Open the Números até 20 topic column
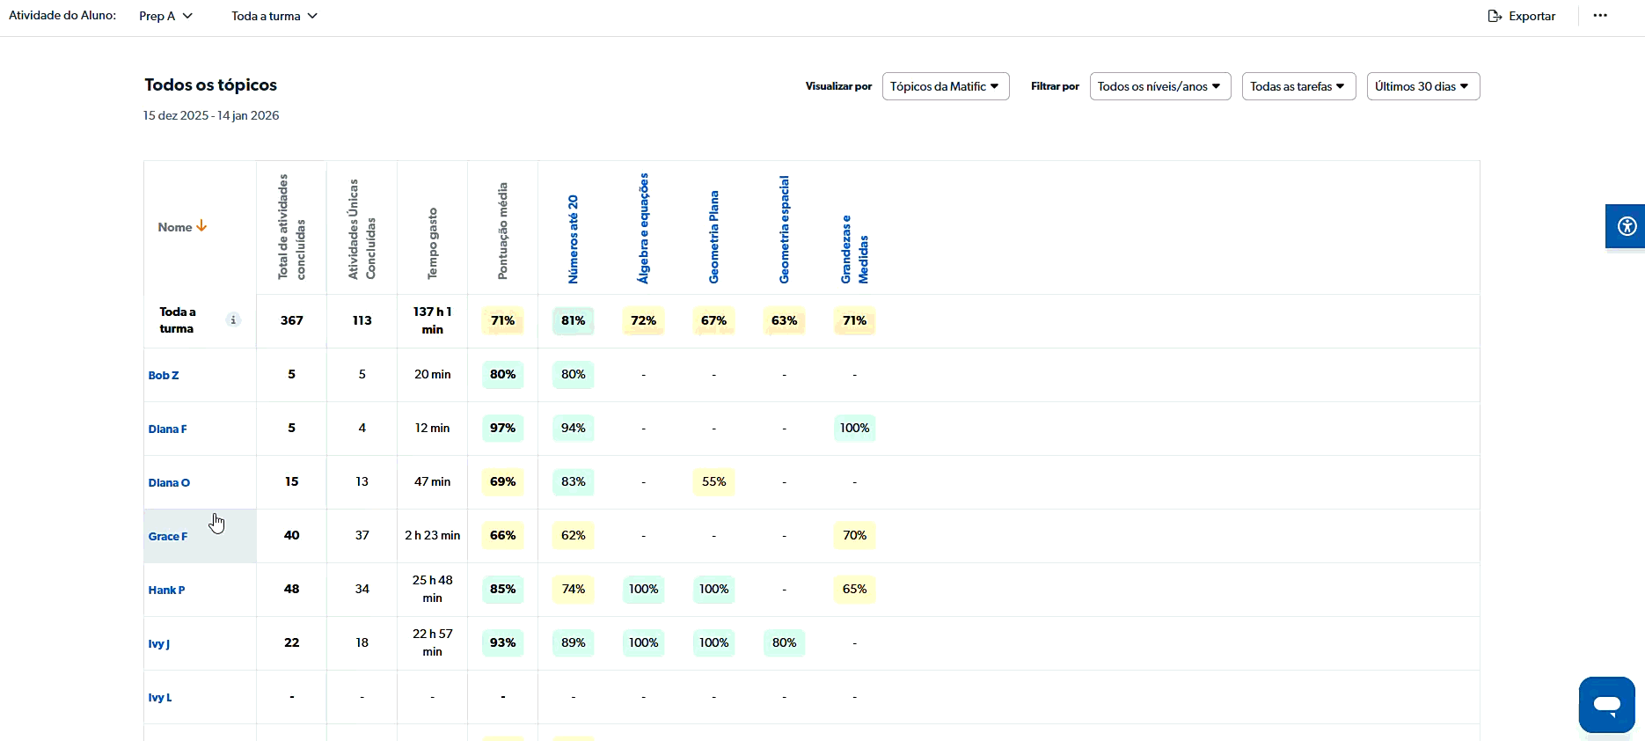Screen dimensions: 1645x741 tap(574, 239)
